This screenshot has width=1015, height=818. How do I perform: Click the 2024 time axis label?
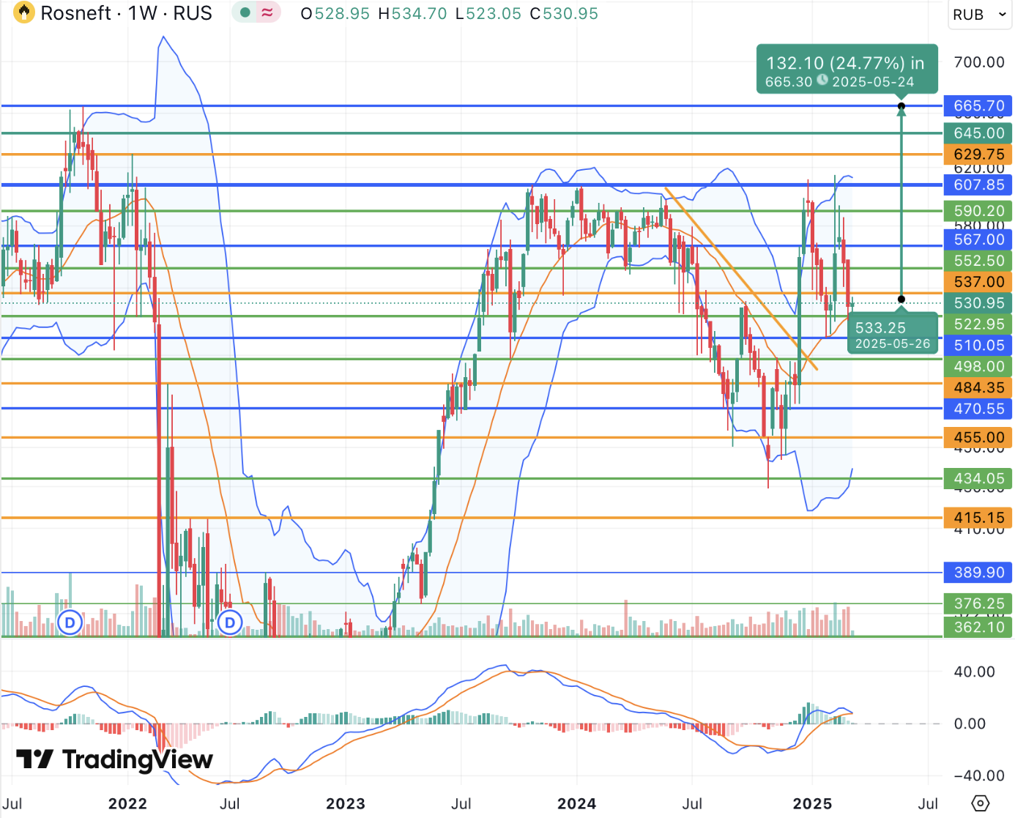pyautogui.click(x=577, y=803)
